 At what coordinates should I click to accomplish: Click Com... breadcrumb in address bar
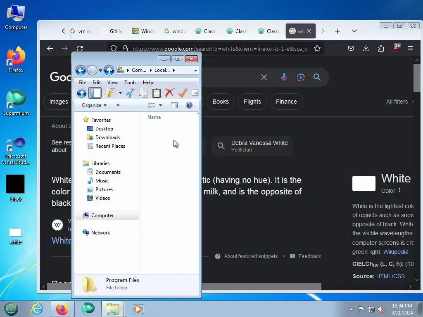(139, 70)
